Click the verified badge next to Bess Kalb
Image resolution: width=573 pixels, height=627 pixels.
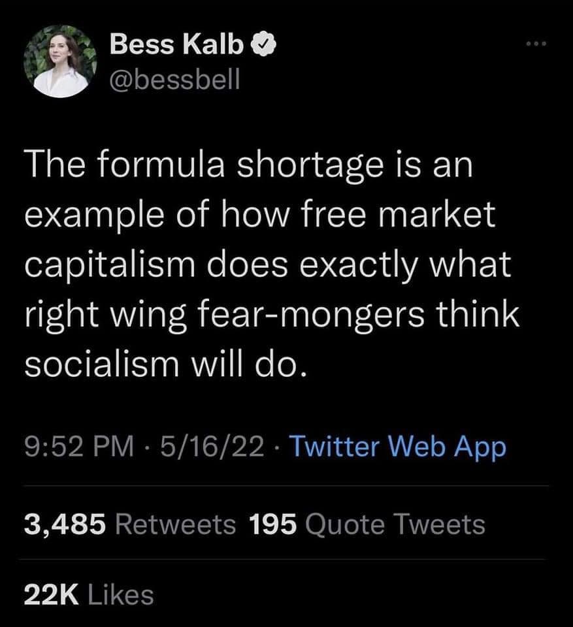click(x=263, y=44)
